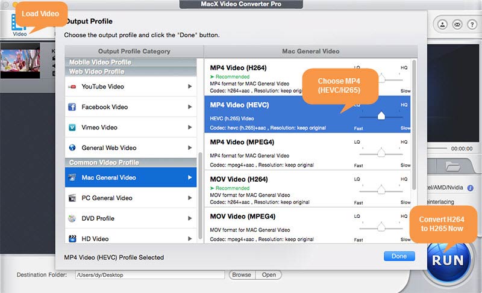Choose the MOV Video (MPEG4) profile
The image size is (482, 293).
tap(307, 226)
